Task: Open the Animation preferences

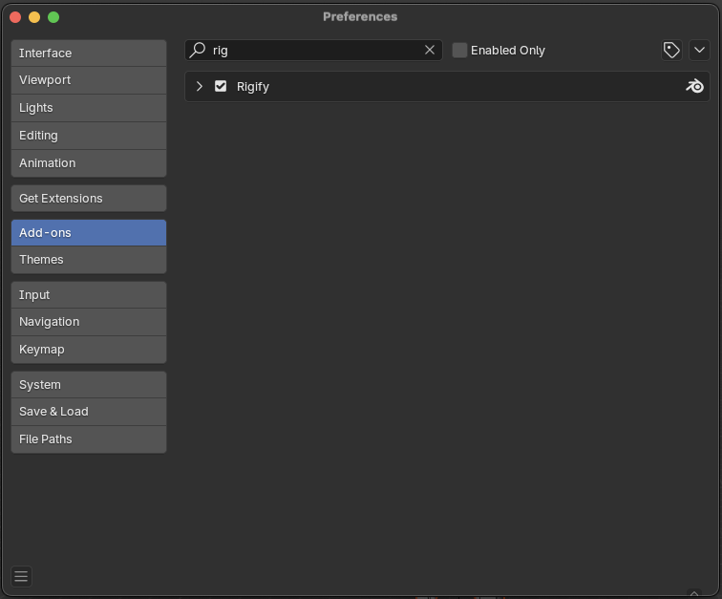Action: point(89,163)
